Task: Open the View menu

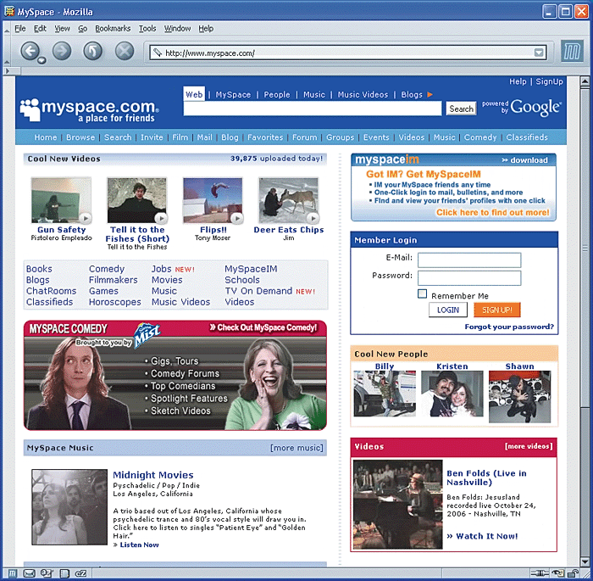Action: (62, 29)
